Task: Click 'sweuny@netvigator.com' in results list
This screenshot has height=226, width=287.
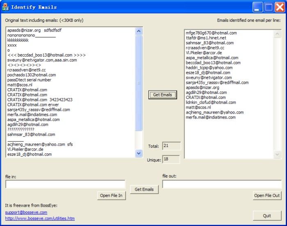Action: tap(209, 78)
